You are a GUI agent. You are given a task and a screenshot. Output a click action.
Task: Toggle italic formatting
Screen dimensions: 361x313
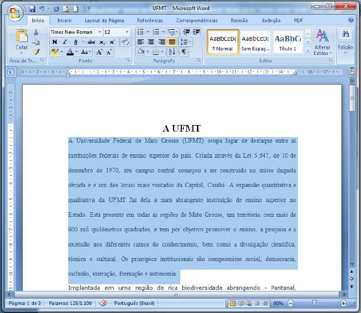click(x=65, y=42)
